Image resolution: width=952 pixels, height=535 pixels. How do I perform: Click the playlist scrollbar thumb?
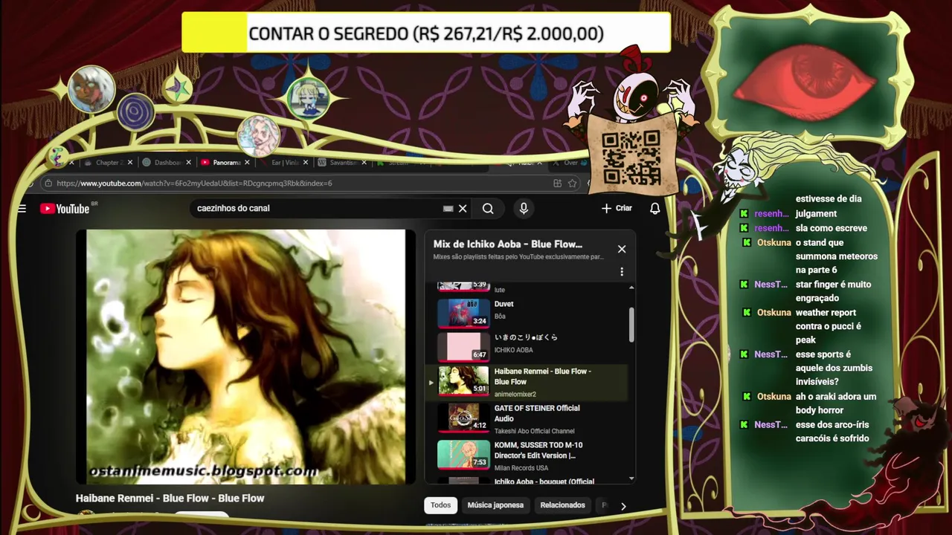tap(631, 325)
